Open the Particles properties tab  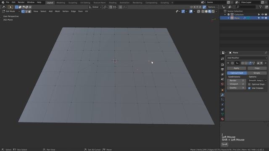point(222,100)
